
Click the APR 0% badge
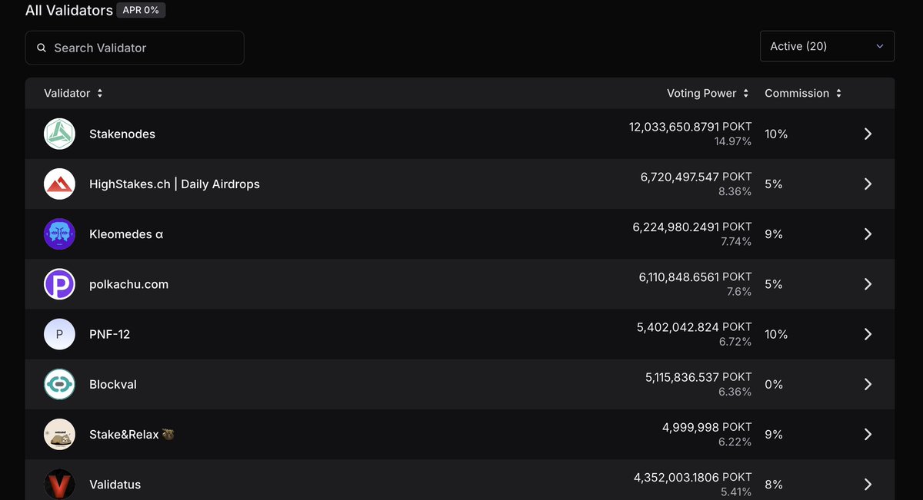pos(141,10)
